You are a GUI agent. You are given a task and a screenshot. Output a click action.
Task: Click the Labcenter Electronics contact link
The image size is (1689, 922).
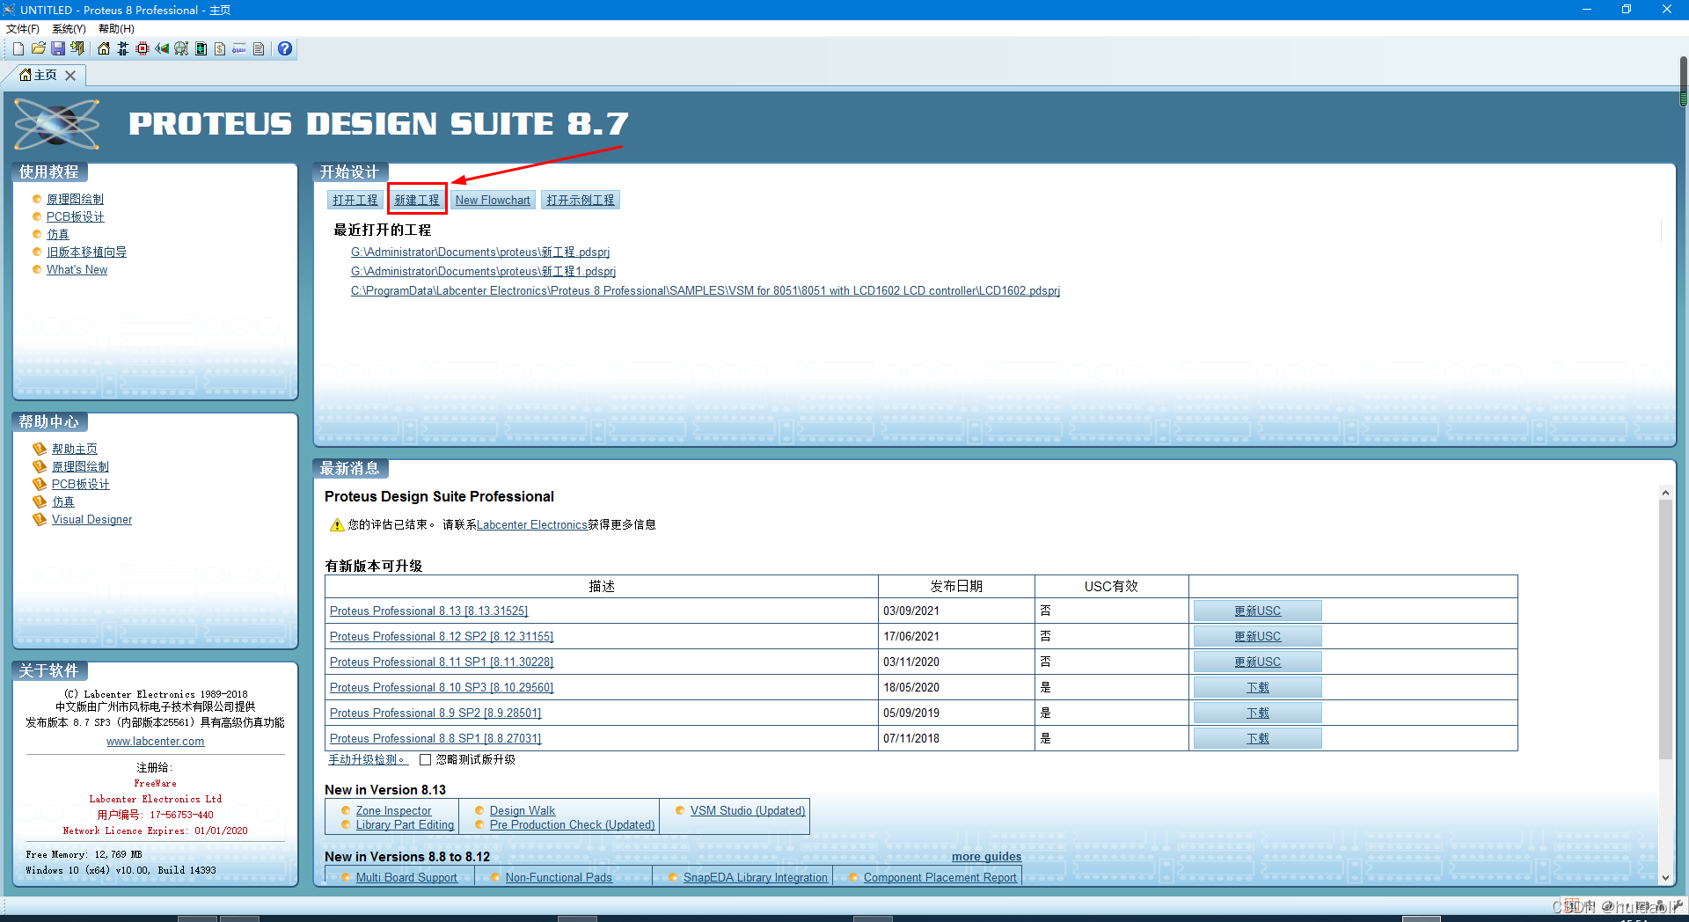pyautogui.click(x=532, y=525)
